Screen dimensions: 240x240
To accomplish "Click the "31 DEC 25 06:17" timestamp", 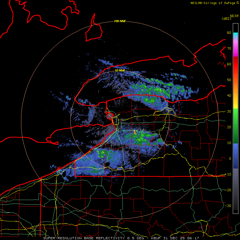I will click(182, 238).
